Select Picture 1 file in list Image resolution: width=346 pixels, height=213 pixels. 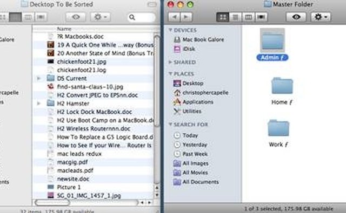pyautogui.click(x=64, y=187)
